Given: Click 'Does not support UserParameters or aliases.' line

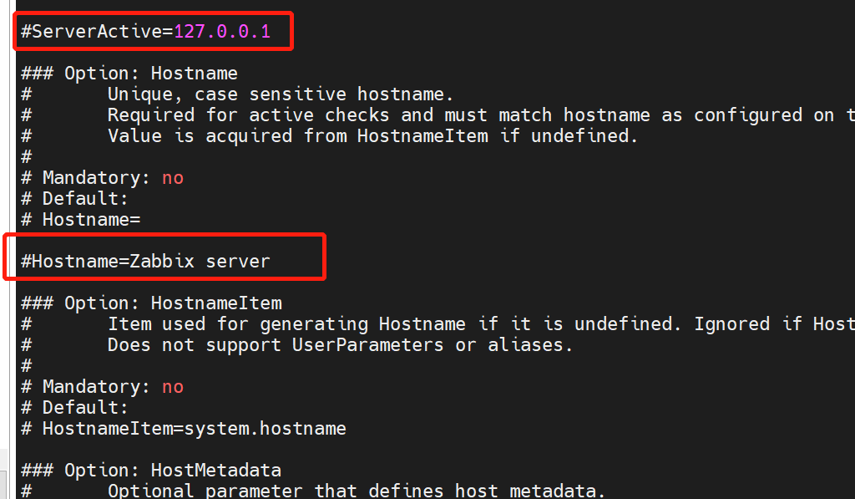Looking at the screenshot, I should click(x=340, y=345).
